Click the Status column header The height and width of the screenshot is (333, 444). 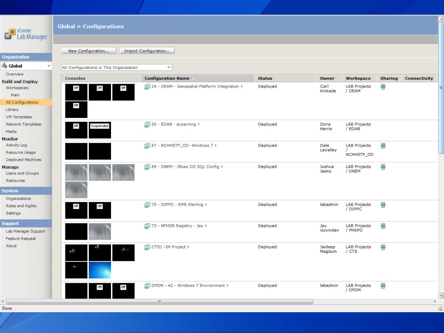point(265,78)
